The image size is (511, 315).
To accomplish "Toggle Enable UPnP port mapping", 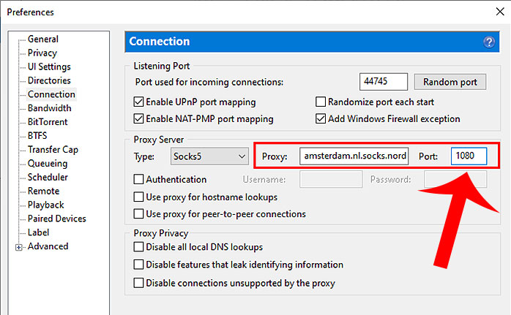I will coord(139,102).
